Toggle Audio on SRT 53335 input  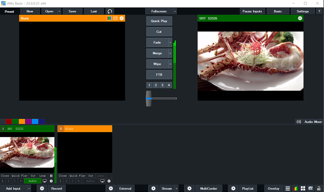click(32, 181)
